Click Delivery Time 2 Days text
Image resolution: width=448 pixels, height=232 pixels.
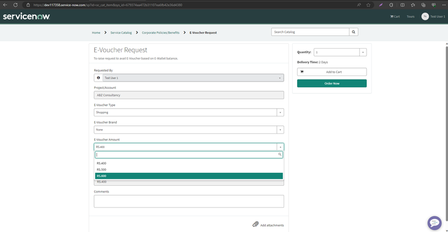coord(312,62)
